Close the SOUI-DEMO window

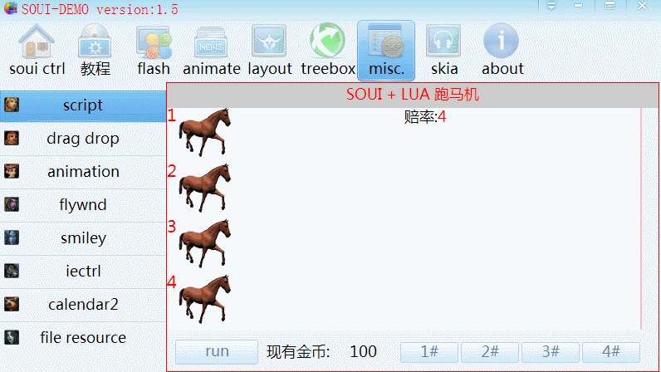(642, 6)
